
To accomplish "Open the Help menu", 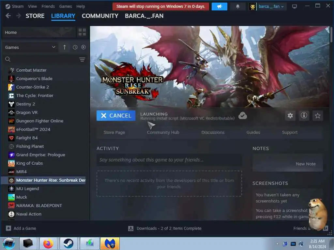I will coord(81,7).
